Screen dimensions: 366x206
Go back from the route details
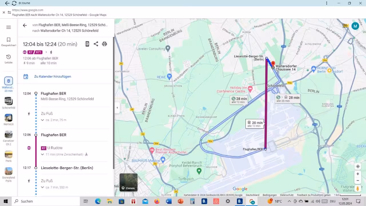click(x=25, y=25)
